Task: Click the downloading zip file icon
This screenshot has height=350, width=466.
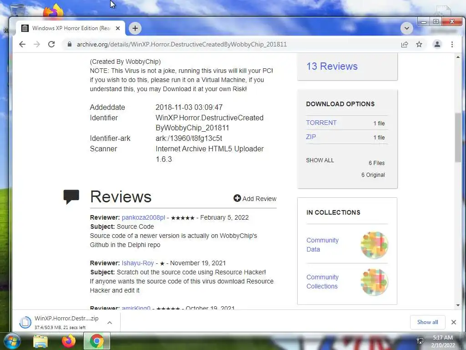Action: click(x=25, y=322)
